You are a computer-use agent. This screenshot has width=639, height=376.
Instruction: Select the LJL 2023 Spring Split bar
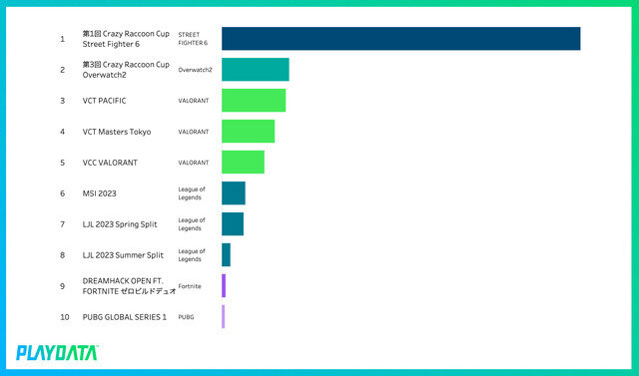(x=233, y=223)
